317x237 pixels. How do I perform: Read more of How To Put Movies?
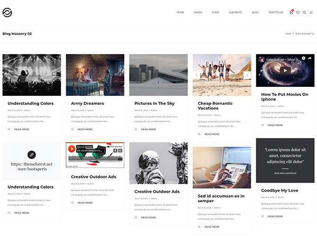click(x=275, y=125)
